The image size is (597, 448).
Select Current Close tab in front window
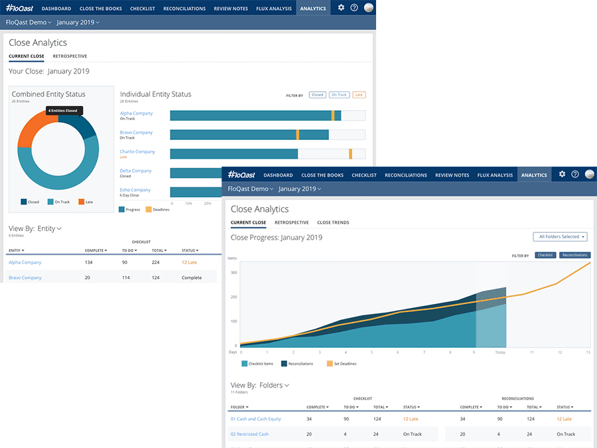pos(248,222)
